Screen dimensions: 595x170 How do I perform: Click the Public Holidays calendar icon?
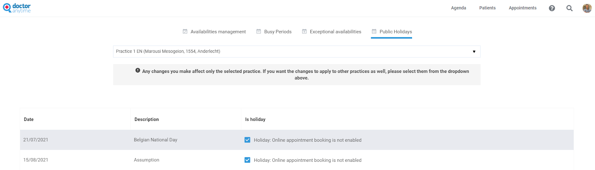(374, 32)
